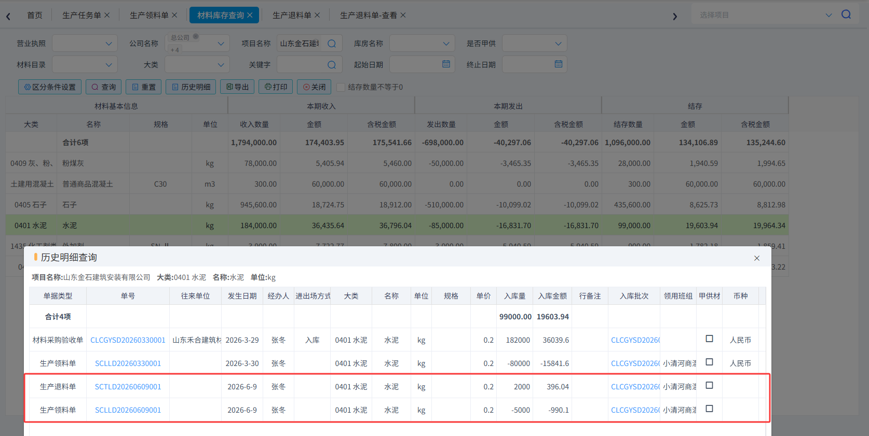This screenshot has width=869, height=436.
Task: Open the 是否甲供 dropdown
Action: [535, 44]
